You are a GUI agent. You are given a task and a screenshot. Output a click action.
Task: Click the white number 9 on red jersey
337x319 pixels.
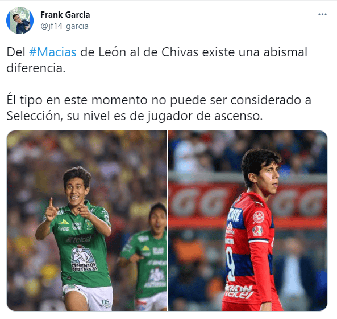pos(231,264)
